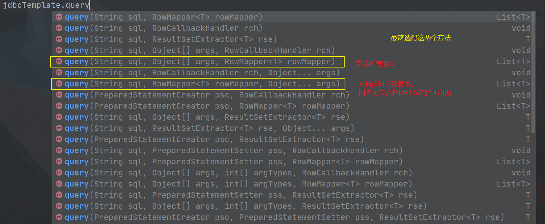The height and width of the screenshot is (224, 545).
Task: Click method icon of query(String sql, Object[] args, RowMapper<T> rowMapper)
Action: (59, 62)
